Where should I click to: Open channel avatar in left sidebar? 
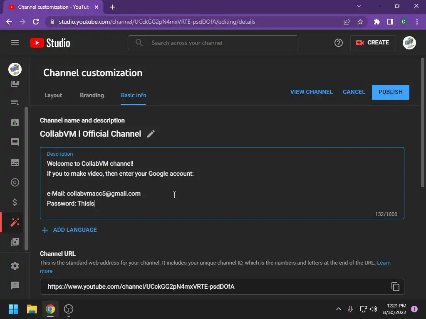pos(15,69)
